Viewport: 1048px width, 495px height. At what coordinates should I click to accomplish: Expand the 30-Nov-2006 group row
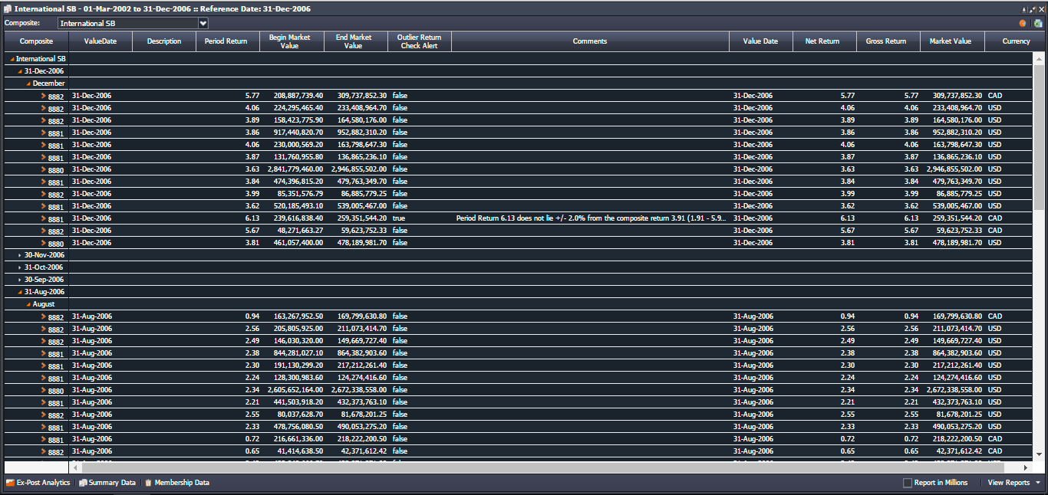(20, 255)
